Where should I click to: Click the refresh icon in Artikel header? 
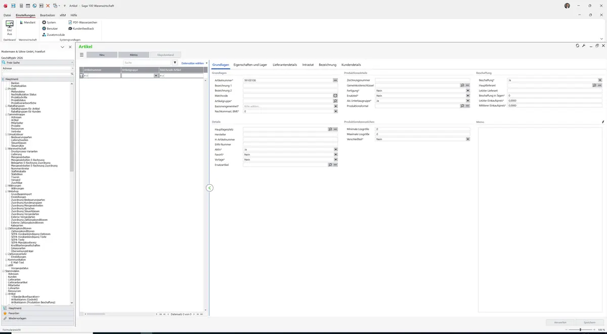[x=577, y=46]
